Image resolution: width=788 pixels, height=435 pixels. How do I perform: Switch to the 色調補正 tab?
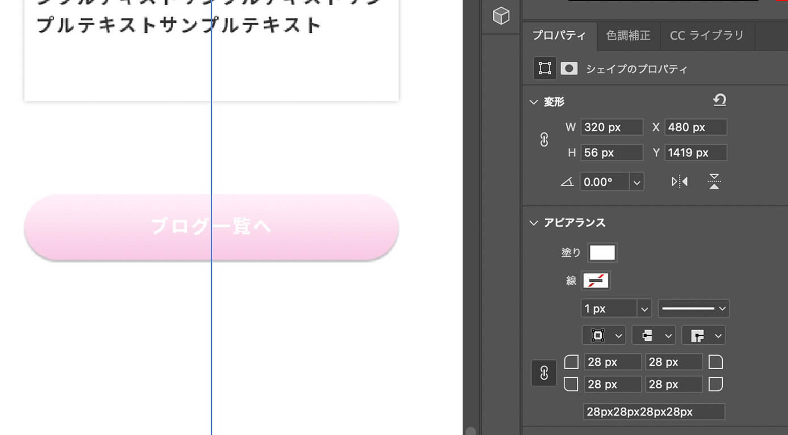click(x=628, y=36)
